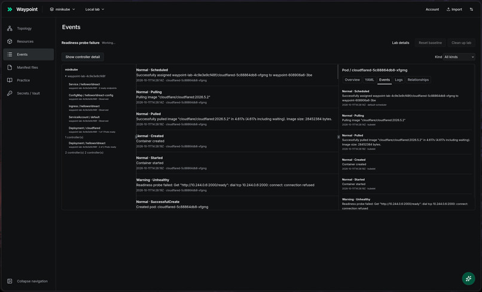
Task: Select ConfigMap / helloworldreact-config tree item
Action: coord(91,97)
